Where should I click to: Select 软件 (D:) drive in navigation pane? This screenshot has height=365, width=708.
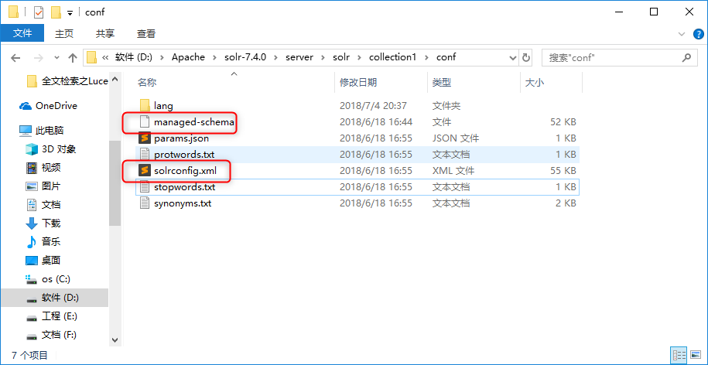tap(54, 298)
